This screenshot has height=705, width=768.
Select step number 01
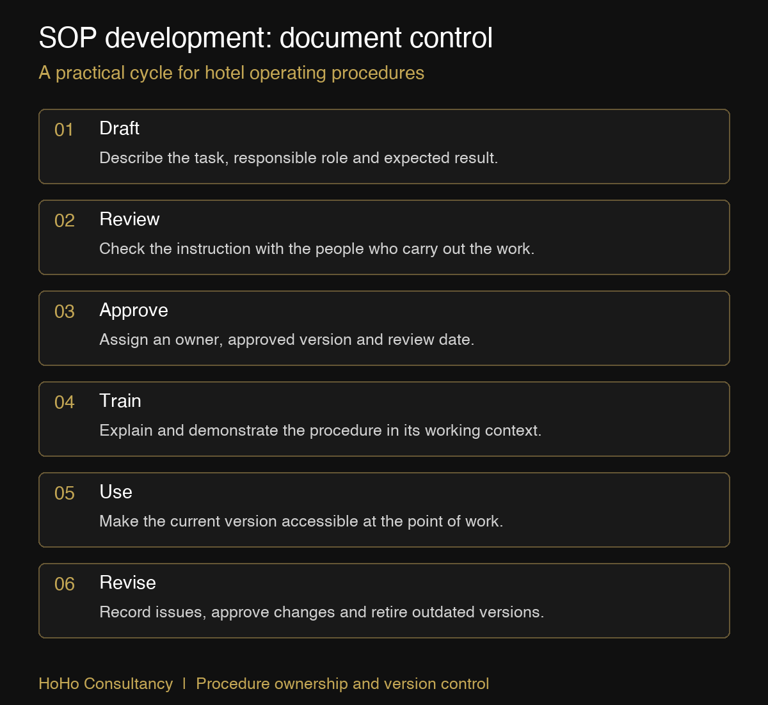64,130
